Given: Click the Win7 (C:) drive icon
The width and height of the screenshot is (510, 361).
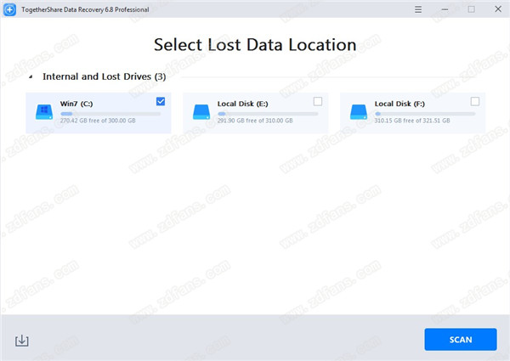Looking at the screenshot, I should click(x=44, y=112).
